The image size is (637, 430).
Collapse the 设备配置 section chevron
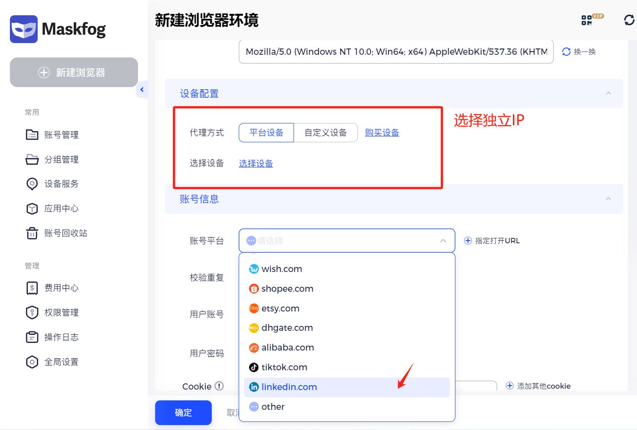click(608, 93)
